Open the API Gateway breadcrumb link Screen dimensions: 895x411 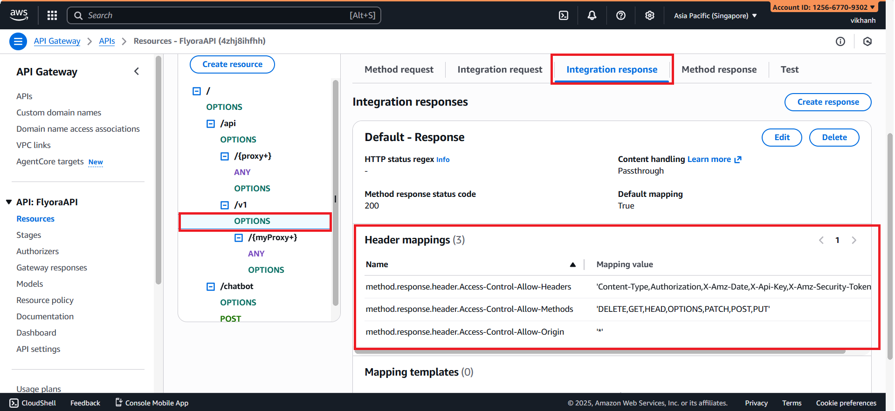[x=57, y=41]
